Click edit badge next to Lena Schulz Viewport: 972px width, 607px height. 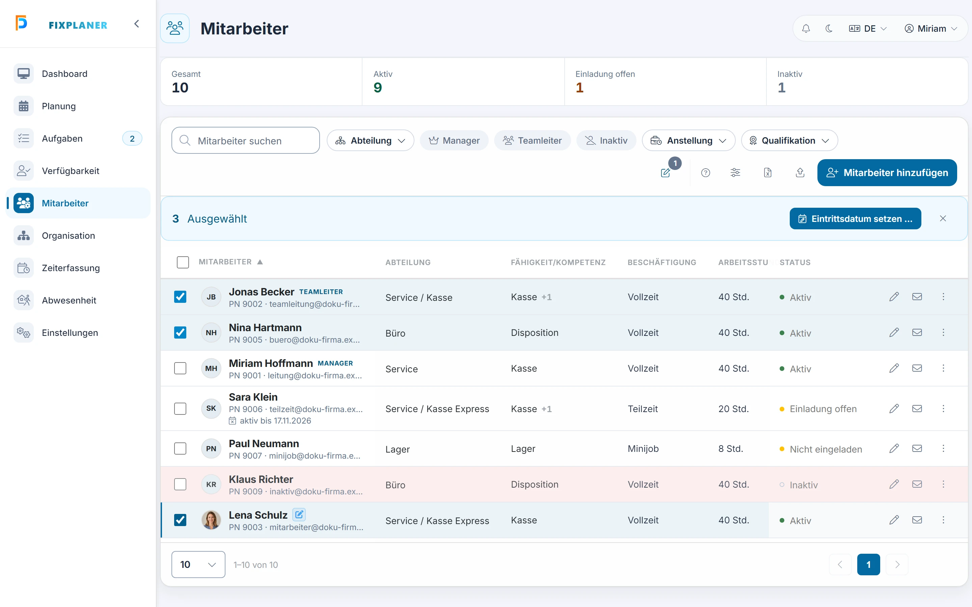[x=299, y=514]
